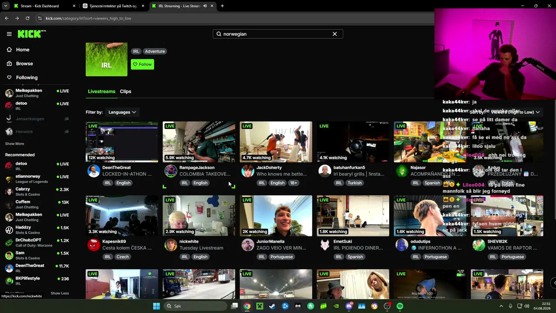Open the Languages filter dropdown
This screenshot has height=313, width=556.
[122, 112]
